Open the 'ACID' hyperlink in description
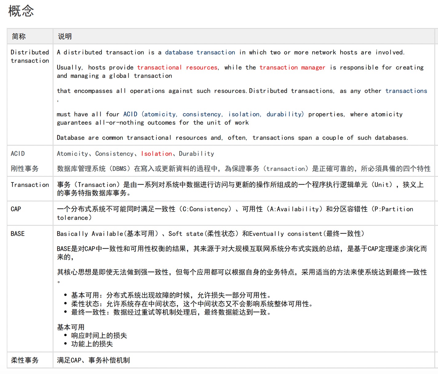 (130, 114)
